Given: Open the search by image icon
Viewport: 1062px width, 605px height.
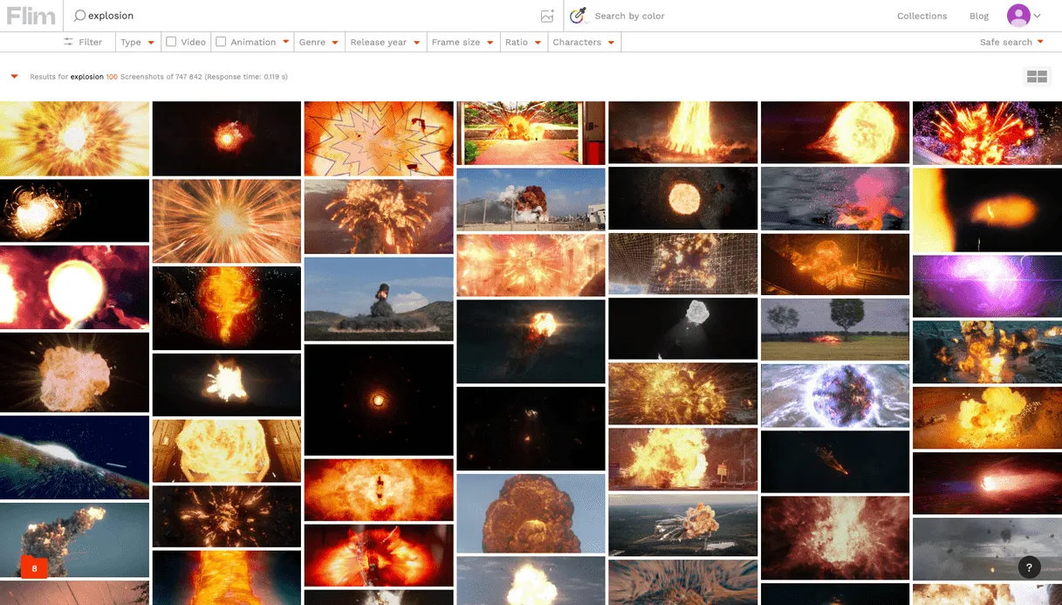Looking at the screenshot, I should pyautogui.click(x=547, y=16).
